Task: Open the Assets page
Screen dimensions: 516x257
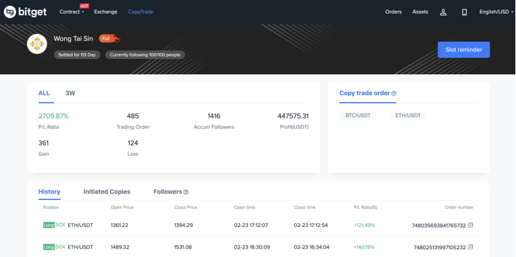Action: [x=420, y=12]
